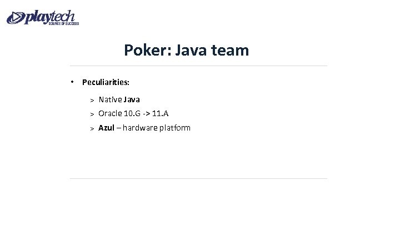Select the 'Poker: Java team' slide title
Screen dimensions: 400x225
tap(187, 51)
